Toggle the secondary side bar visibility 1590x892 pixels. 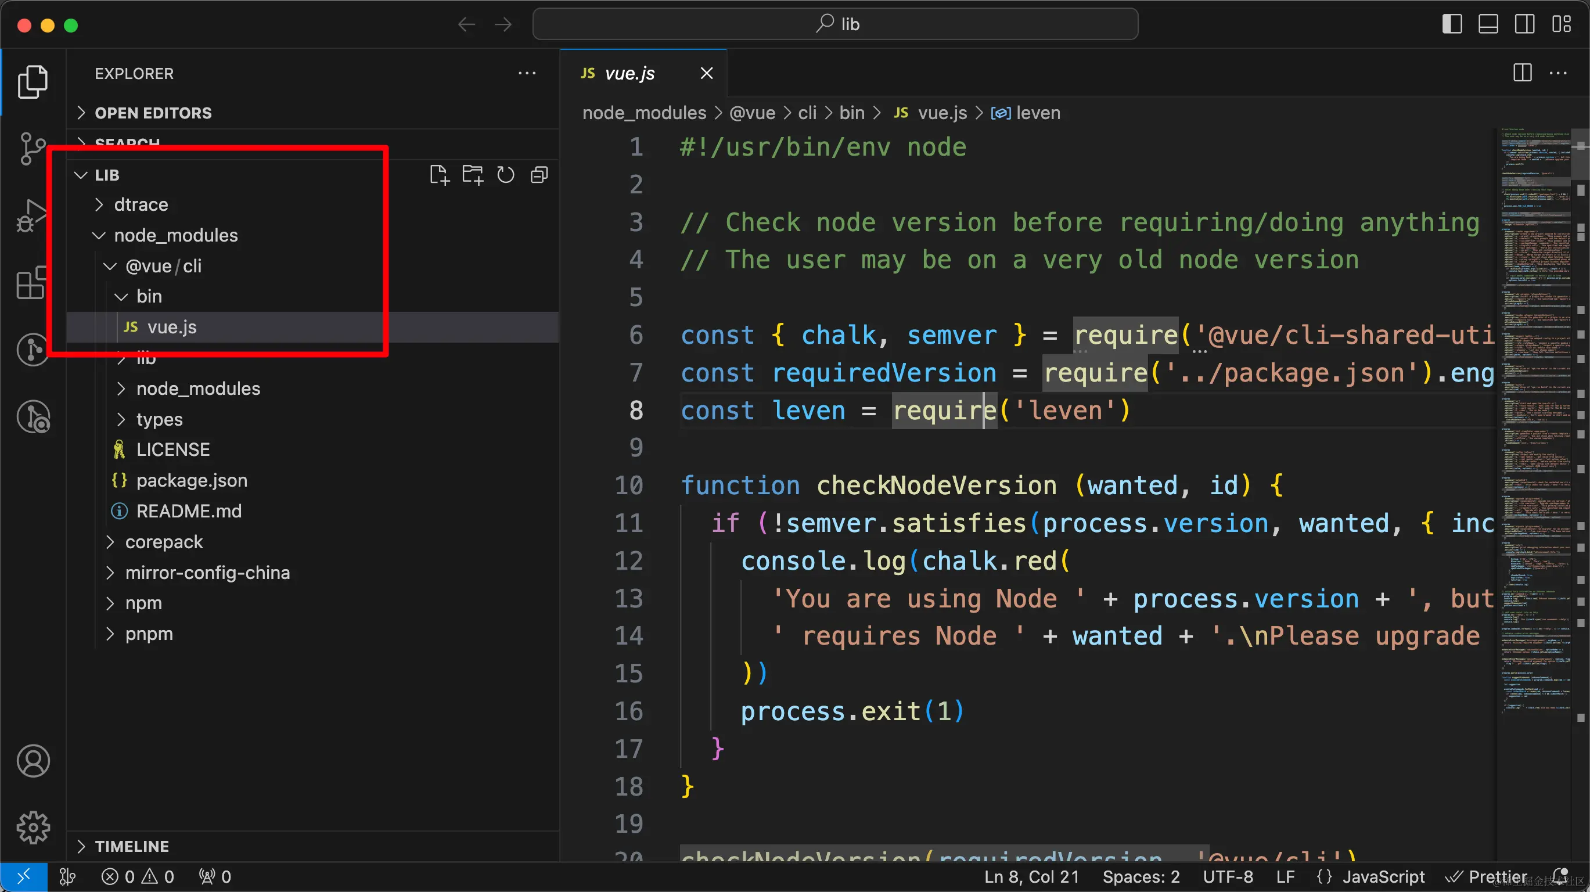point(1524,24)
